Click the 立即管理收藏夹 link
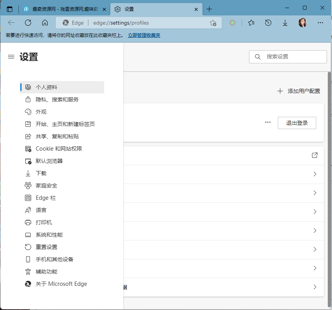The height and width of the screenshot is (310, 332). [x=144, y=35]
